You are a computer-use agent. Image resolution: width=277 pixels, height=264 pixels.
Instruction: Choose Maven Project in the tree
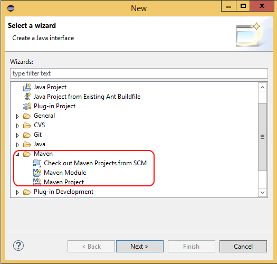(x=64, y=182)
